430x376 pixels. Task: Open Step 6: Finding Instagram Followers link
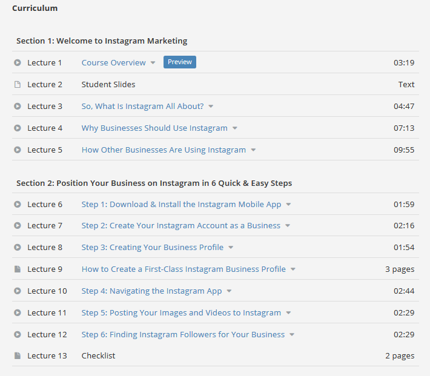(x=183, y=335)
